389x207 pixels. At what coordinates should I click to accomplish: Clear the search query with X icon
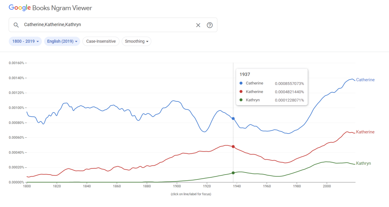click(x=198, y=25)
